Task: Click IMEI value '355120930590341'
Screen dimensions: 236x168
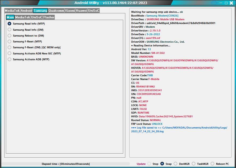Action: (150, 90)
